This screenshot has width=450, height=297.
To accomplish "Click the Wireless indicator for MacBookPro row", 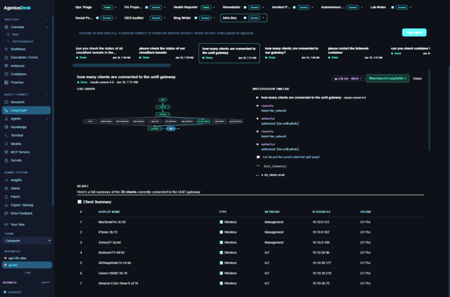I will pos(221,222).
